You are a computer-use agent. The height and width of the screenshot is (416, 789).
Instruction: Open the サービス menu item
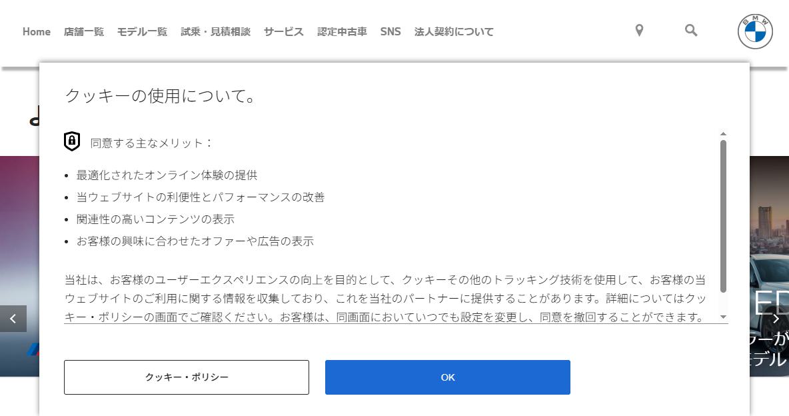283,32
